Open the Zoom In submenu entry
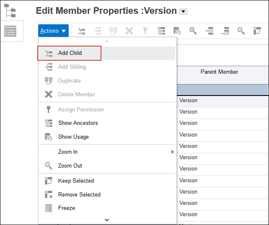This screenshot has width=269, height=225. (107, 152)
